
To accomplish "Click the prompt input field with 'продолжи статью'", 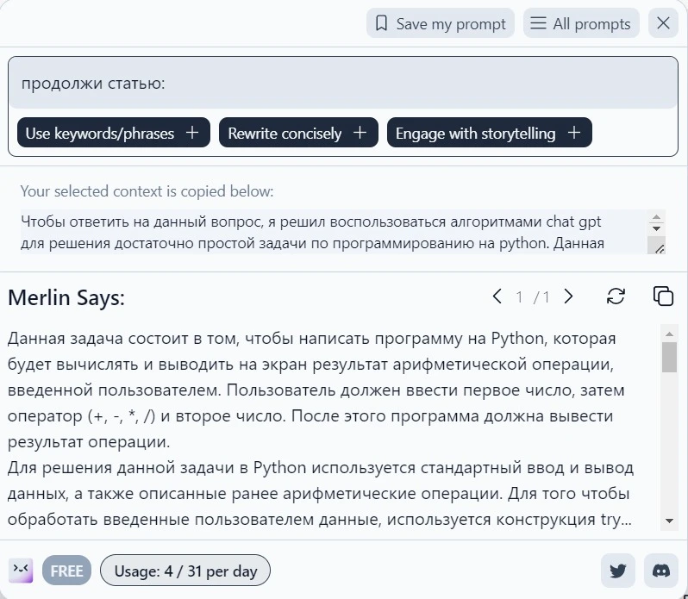I will click(343, 83).
